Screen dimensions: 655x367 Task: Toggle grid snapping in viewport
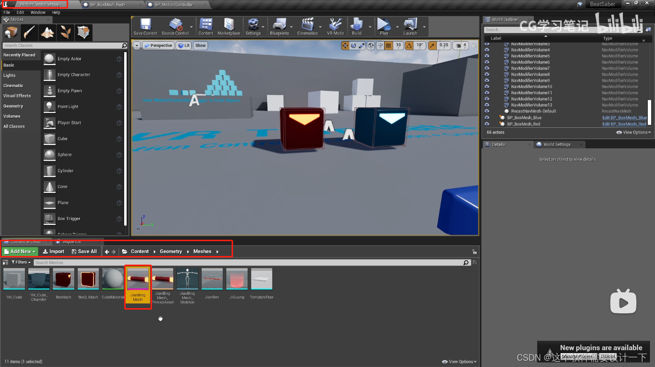click(388, 45)
